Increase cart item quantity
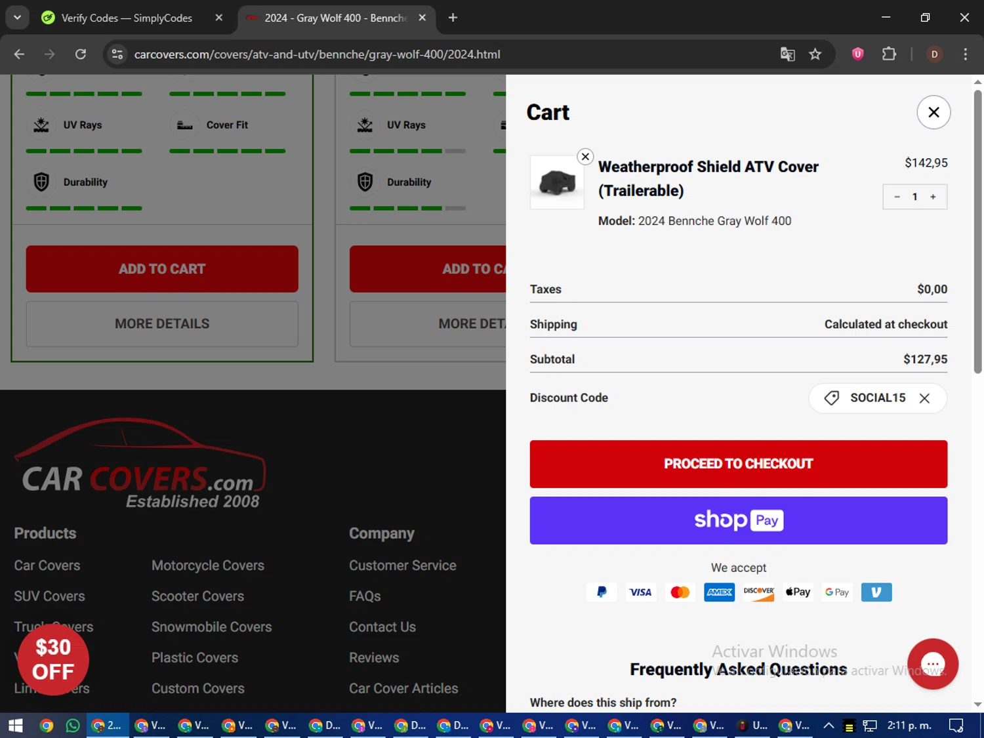 click(x=933, y=197)
